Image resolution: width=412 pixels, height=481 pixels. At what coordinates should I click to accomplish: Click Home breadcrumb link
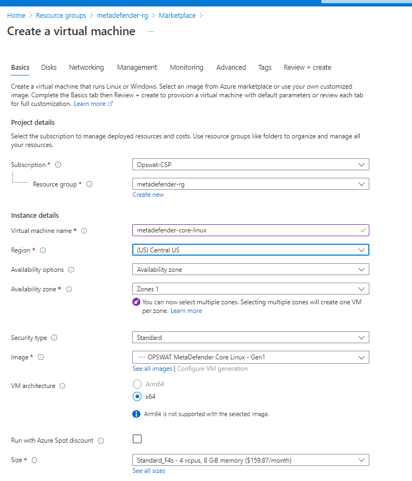pyautogui.click(x=16, y=15)
